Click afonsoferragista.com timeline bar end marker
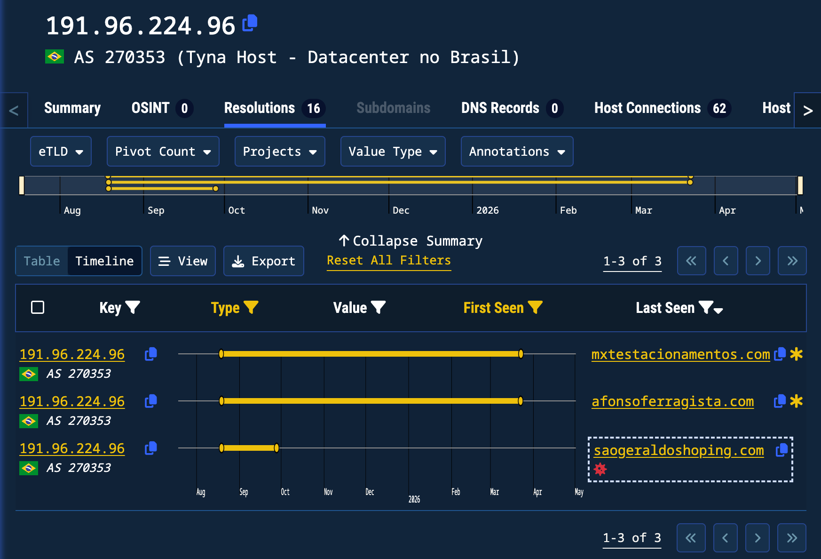This screenshot has height=559, width=821. (x=521, y=401)
